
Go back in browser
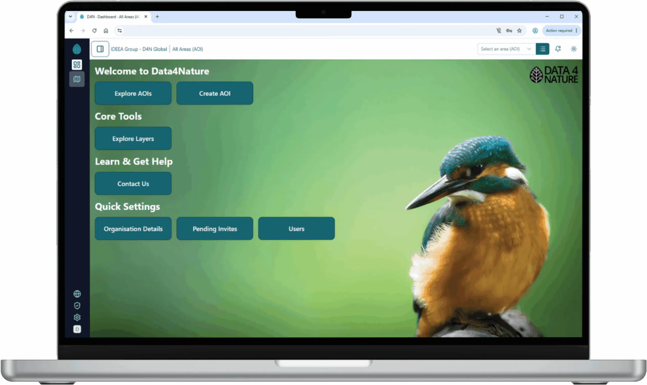72,31
